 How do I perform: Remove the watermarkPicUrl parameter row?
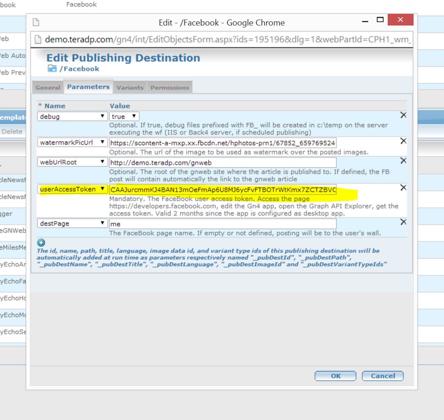pyautogui.click(x=403, y=141)
